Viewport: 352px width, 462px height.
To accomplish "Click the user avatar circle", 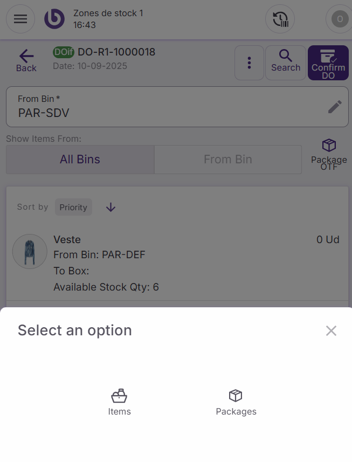I will pos(339,19).
